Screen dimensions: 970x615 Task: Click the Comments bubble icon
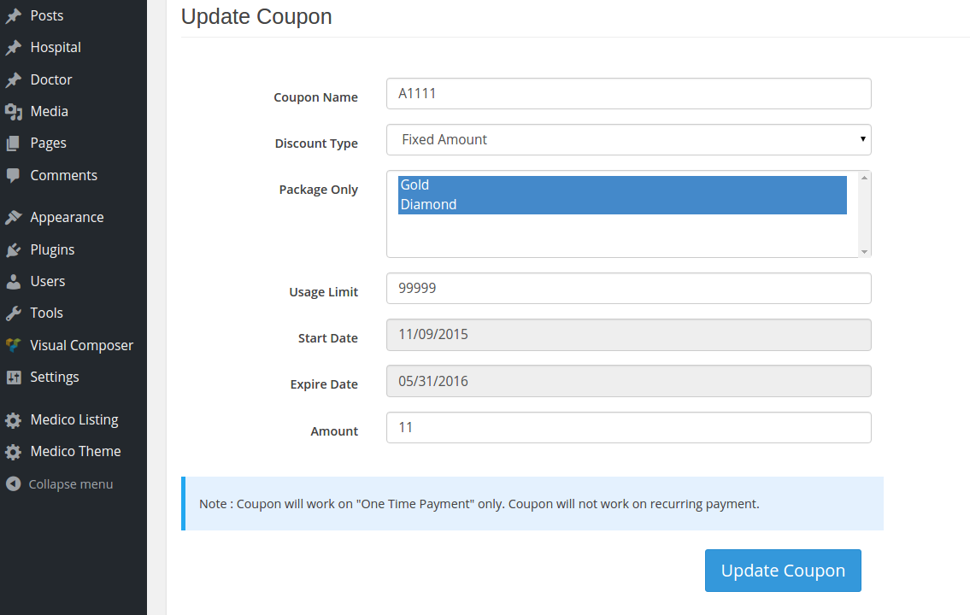(x=14, y=176)
